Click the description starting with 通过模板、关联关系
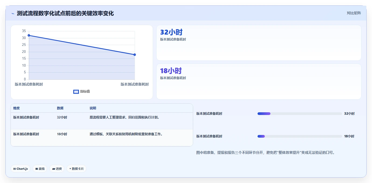 click(x=126, y=134)
